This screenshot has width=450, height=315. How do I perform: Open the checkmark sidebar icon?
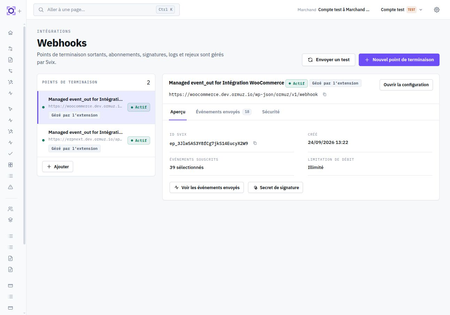pyautogui.click(x=10, y=153)
